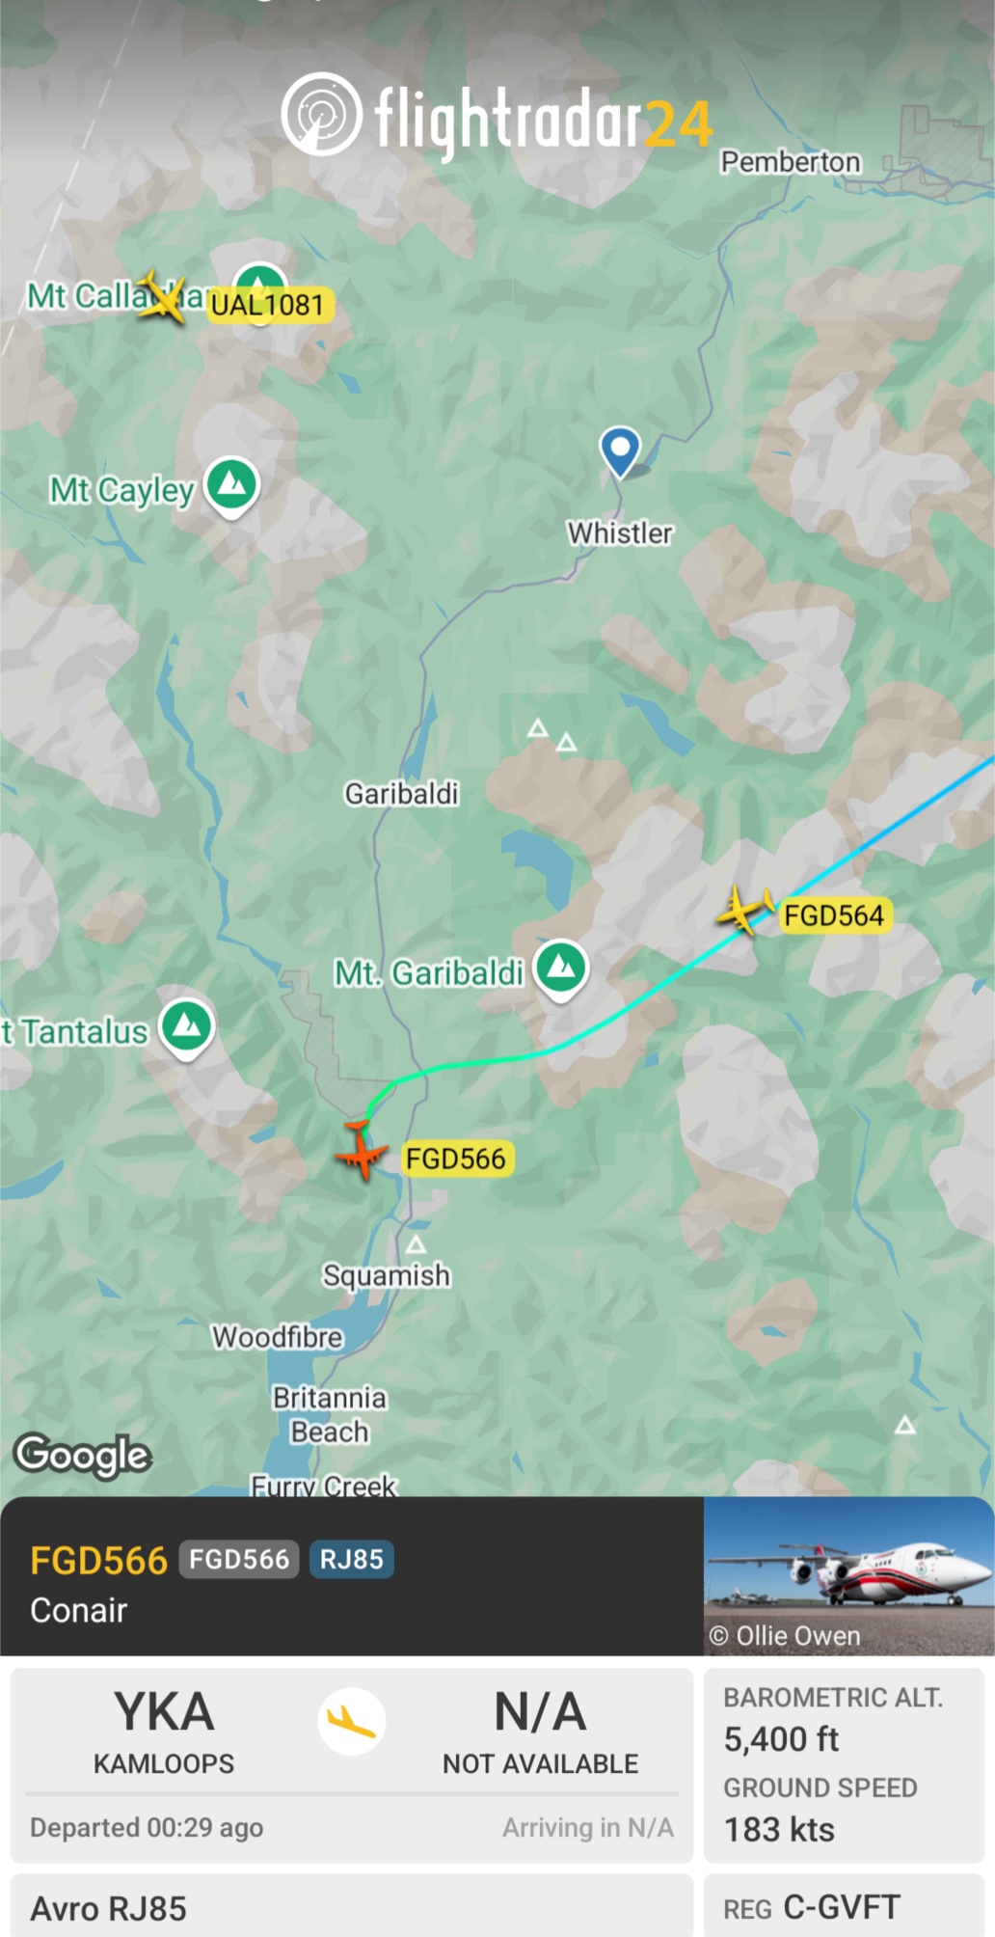Tap the blue Whistler location pin
Screen dimensions: 995x1937
coord(620,452)
